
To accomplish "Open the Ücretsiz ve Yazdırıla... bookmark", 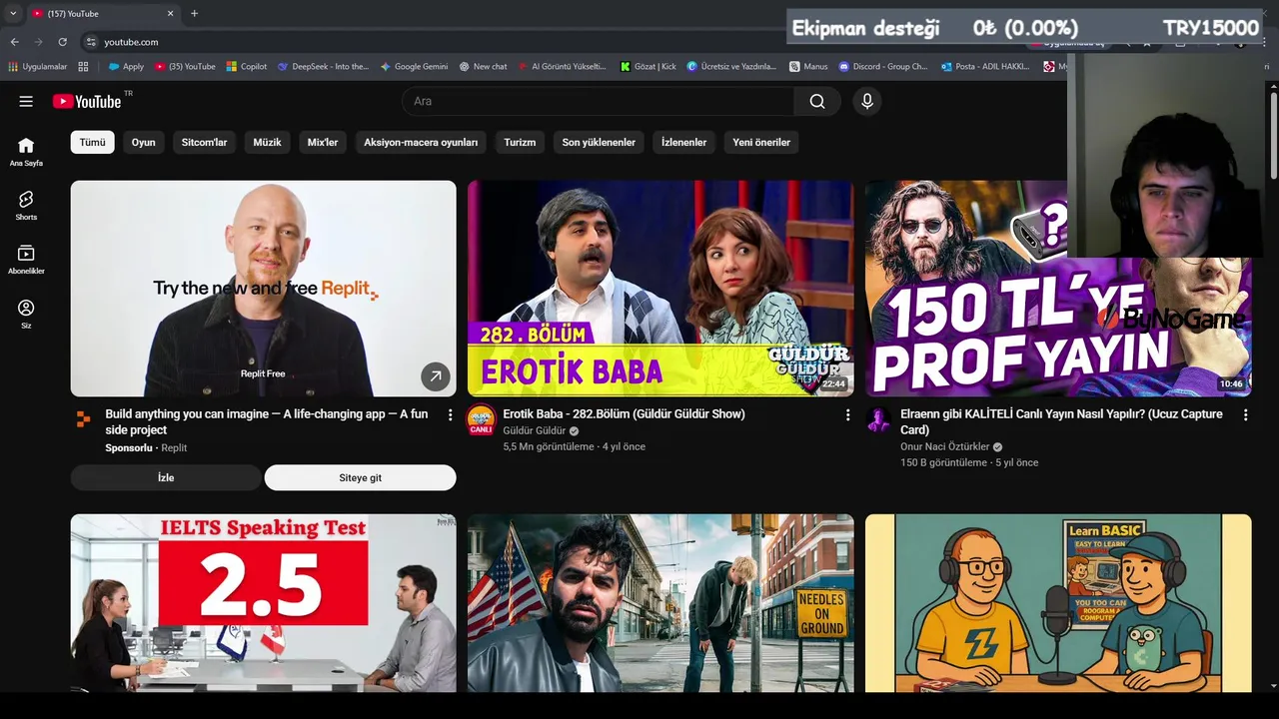I will [x=731, y=66].
